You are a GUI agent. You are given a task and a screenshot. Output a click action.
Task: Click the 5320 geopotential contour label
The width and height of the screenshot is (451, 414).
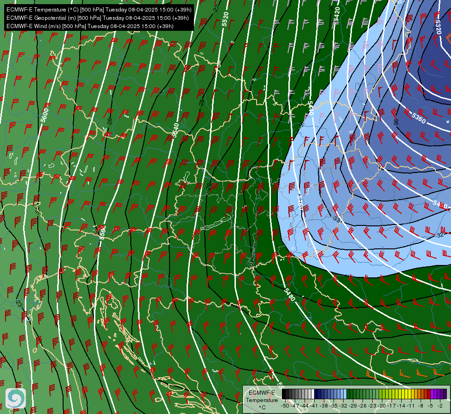point(438,27)
